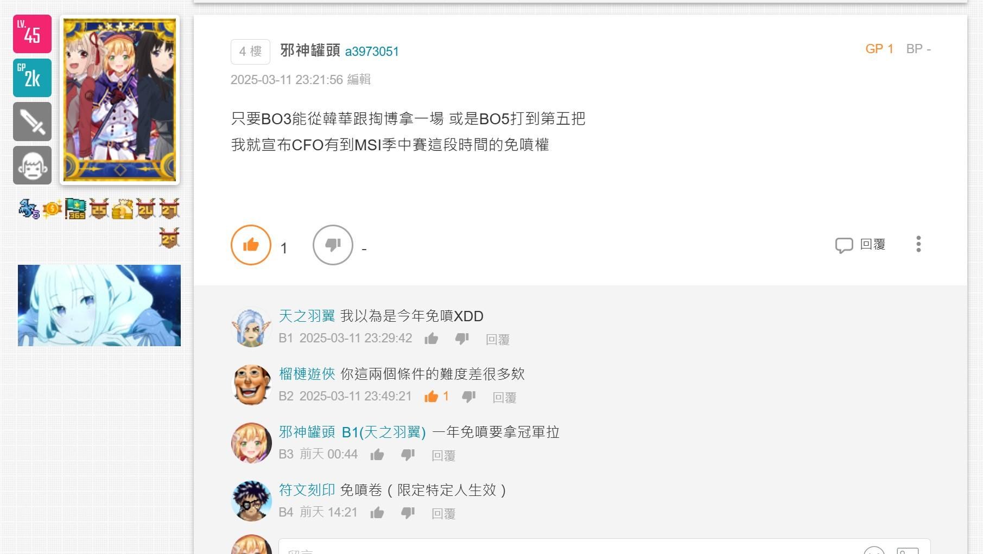Dislike comment B1 by 天之羽翼
Viewport: 983px width, 554px height.
pyautogui.click(x=462, y=339)
